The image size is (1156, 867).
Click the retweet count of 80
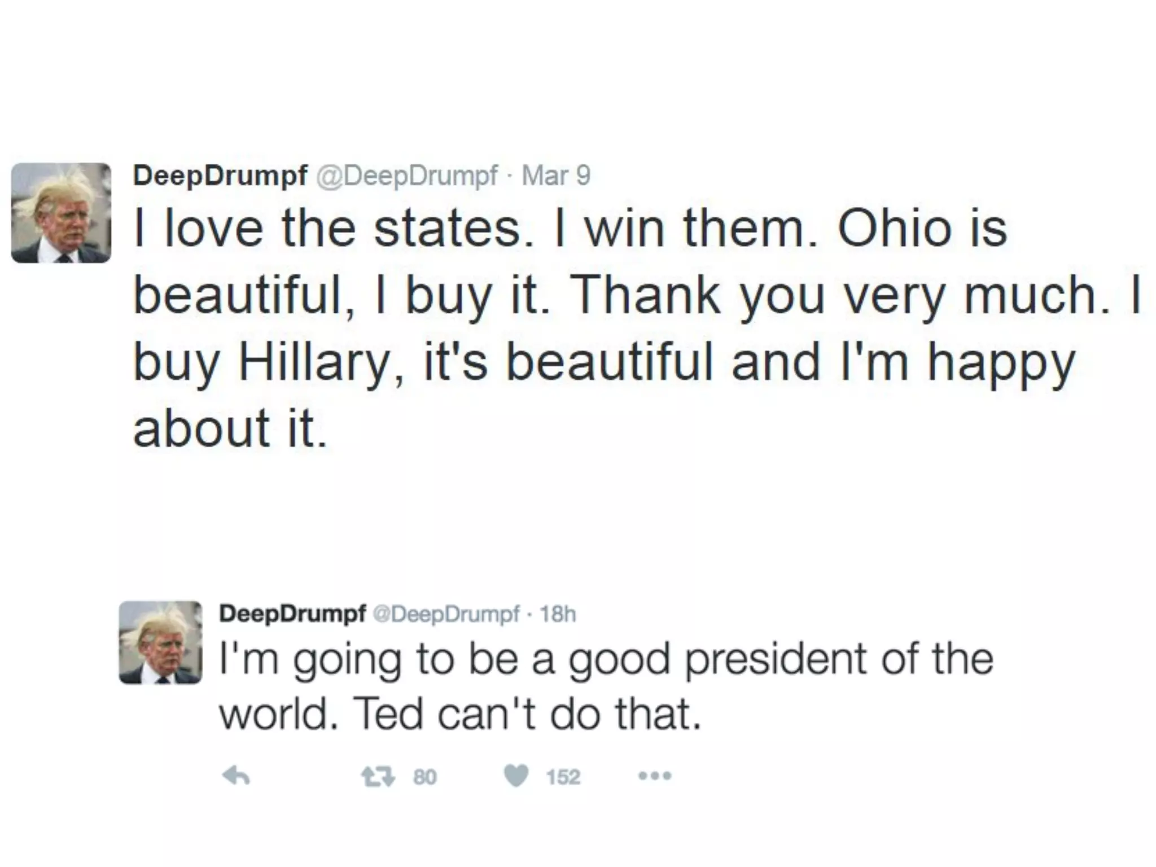click(424, 777)
